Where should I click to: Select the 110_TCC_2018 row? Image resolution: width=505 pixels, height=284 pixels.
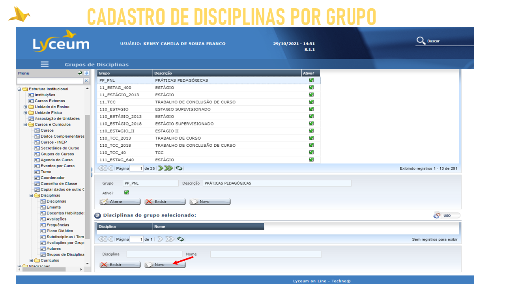(x=209, y=145)
